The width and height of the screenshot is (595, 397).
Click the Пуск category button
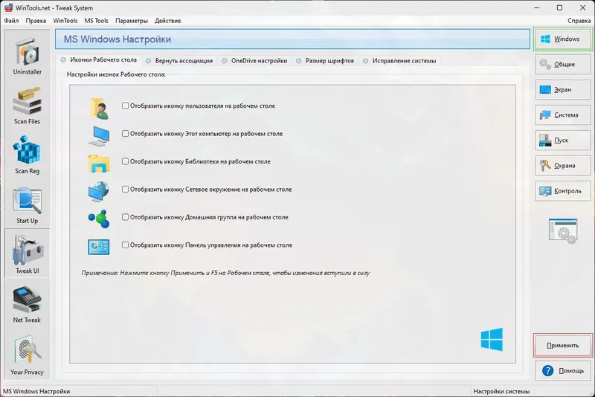[x=563, y=141]
